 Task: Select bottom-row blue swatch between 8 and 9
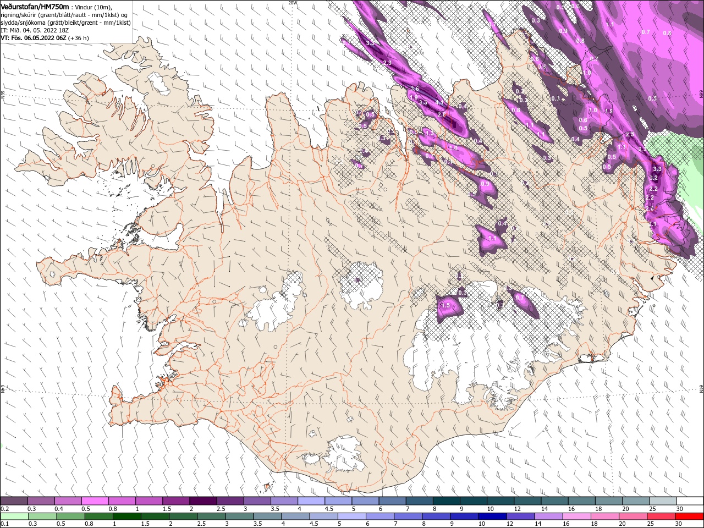click(x=436, y=516)
